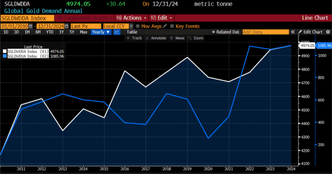Click the line chart type icon

(x=117, y=32)
